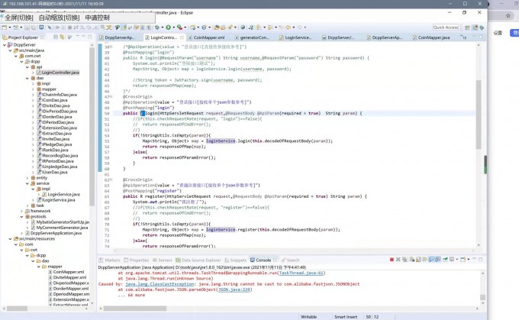
Task: Navigate forward with the toolbar arrow
Action: tap(299, 27)
